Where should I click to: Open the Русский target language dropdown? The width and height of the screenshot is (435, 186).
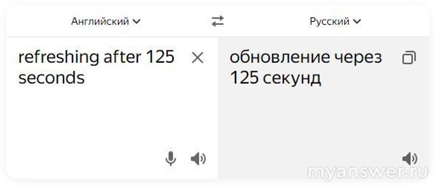click(x=335, y=21)
